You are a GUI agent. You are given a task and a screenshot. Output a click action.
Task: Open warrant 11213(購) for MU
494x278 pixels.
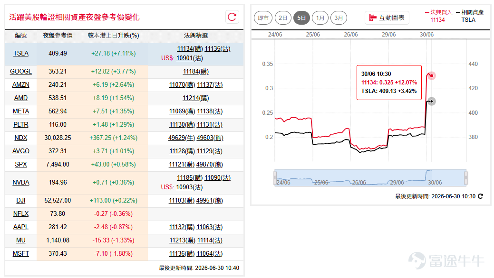[x=183, y=240]
